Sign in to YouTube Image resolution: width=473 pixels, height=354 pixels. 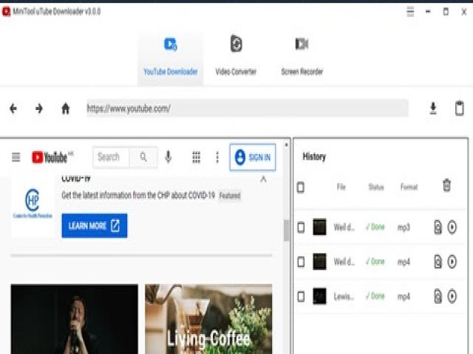[x=253, y=157]
